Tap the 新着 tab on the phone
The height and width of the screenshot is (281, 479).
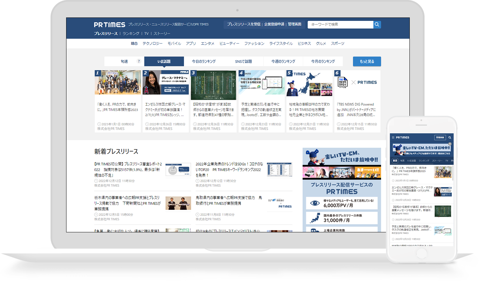[395, 160]
